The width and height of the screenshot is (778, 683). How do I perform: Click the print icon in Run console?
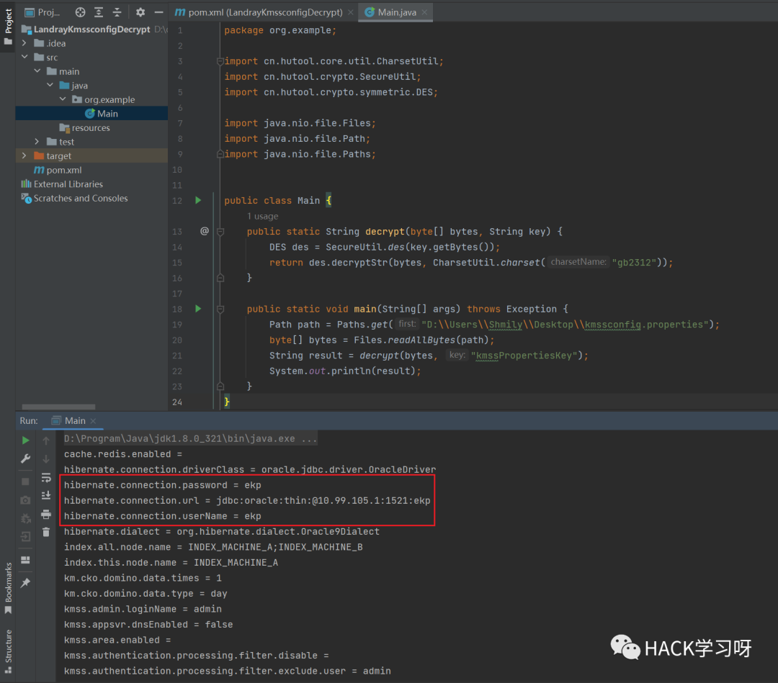tap(46, 514)
